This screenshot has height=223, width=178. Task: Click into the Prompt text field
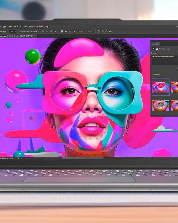pyautogui.click(x=165, y=60)
